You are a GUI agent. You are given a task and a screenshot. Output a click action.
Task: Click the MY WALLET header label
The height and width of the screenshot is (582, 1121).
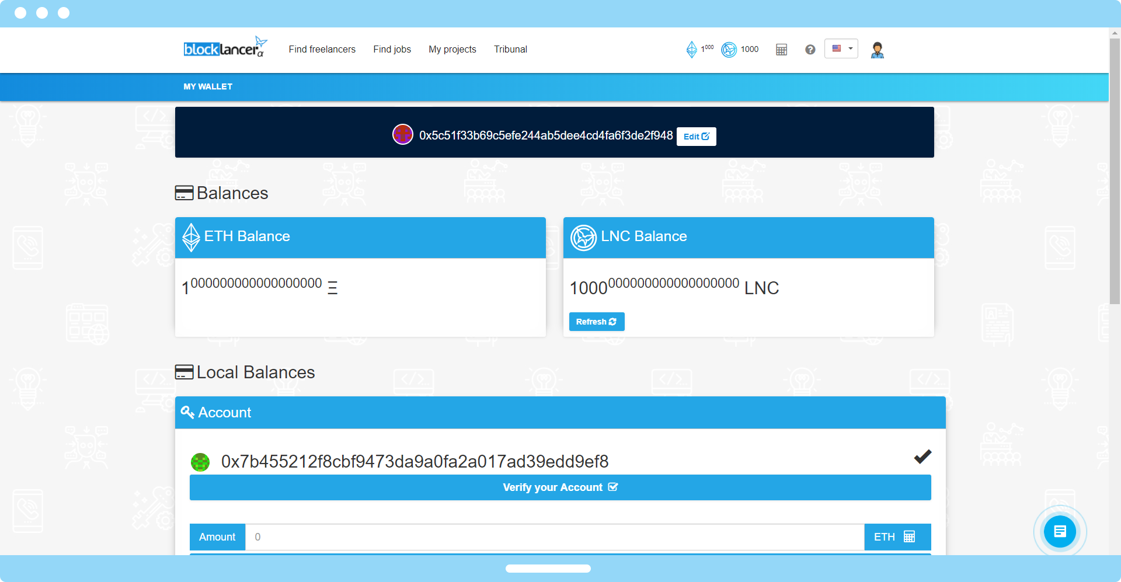click(208, 86)
